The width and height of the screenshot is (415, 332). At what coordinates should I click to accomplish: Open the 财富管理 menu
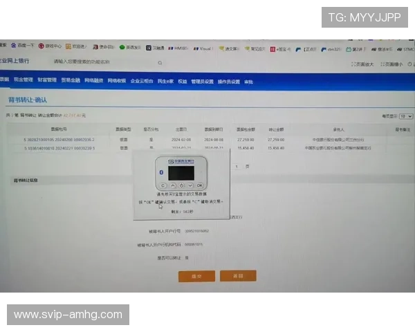pyautogui.click(x=47, y=80)
